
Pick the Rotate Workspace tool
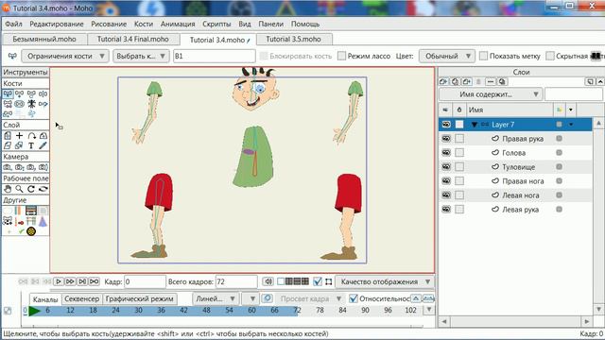pyautogui.click(x=31, y=189)
